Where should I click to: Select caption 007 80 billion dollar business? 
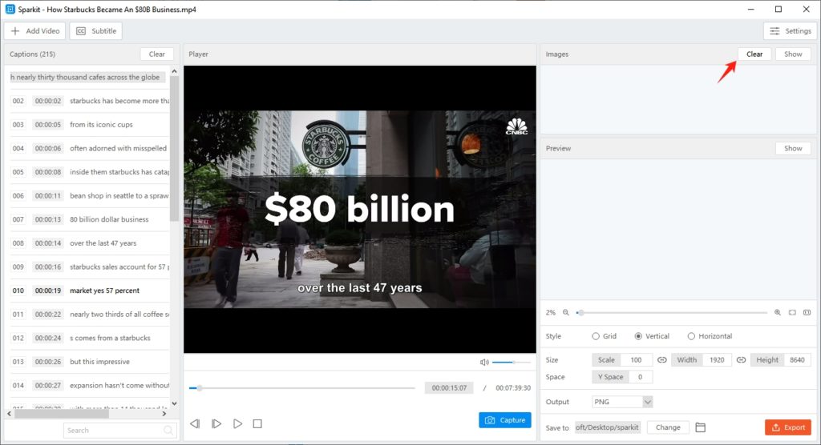[x=90, y=219]
